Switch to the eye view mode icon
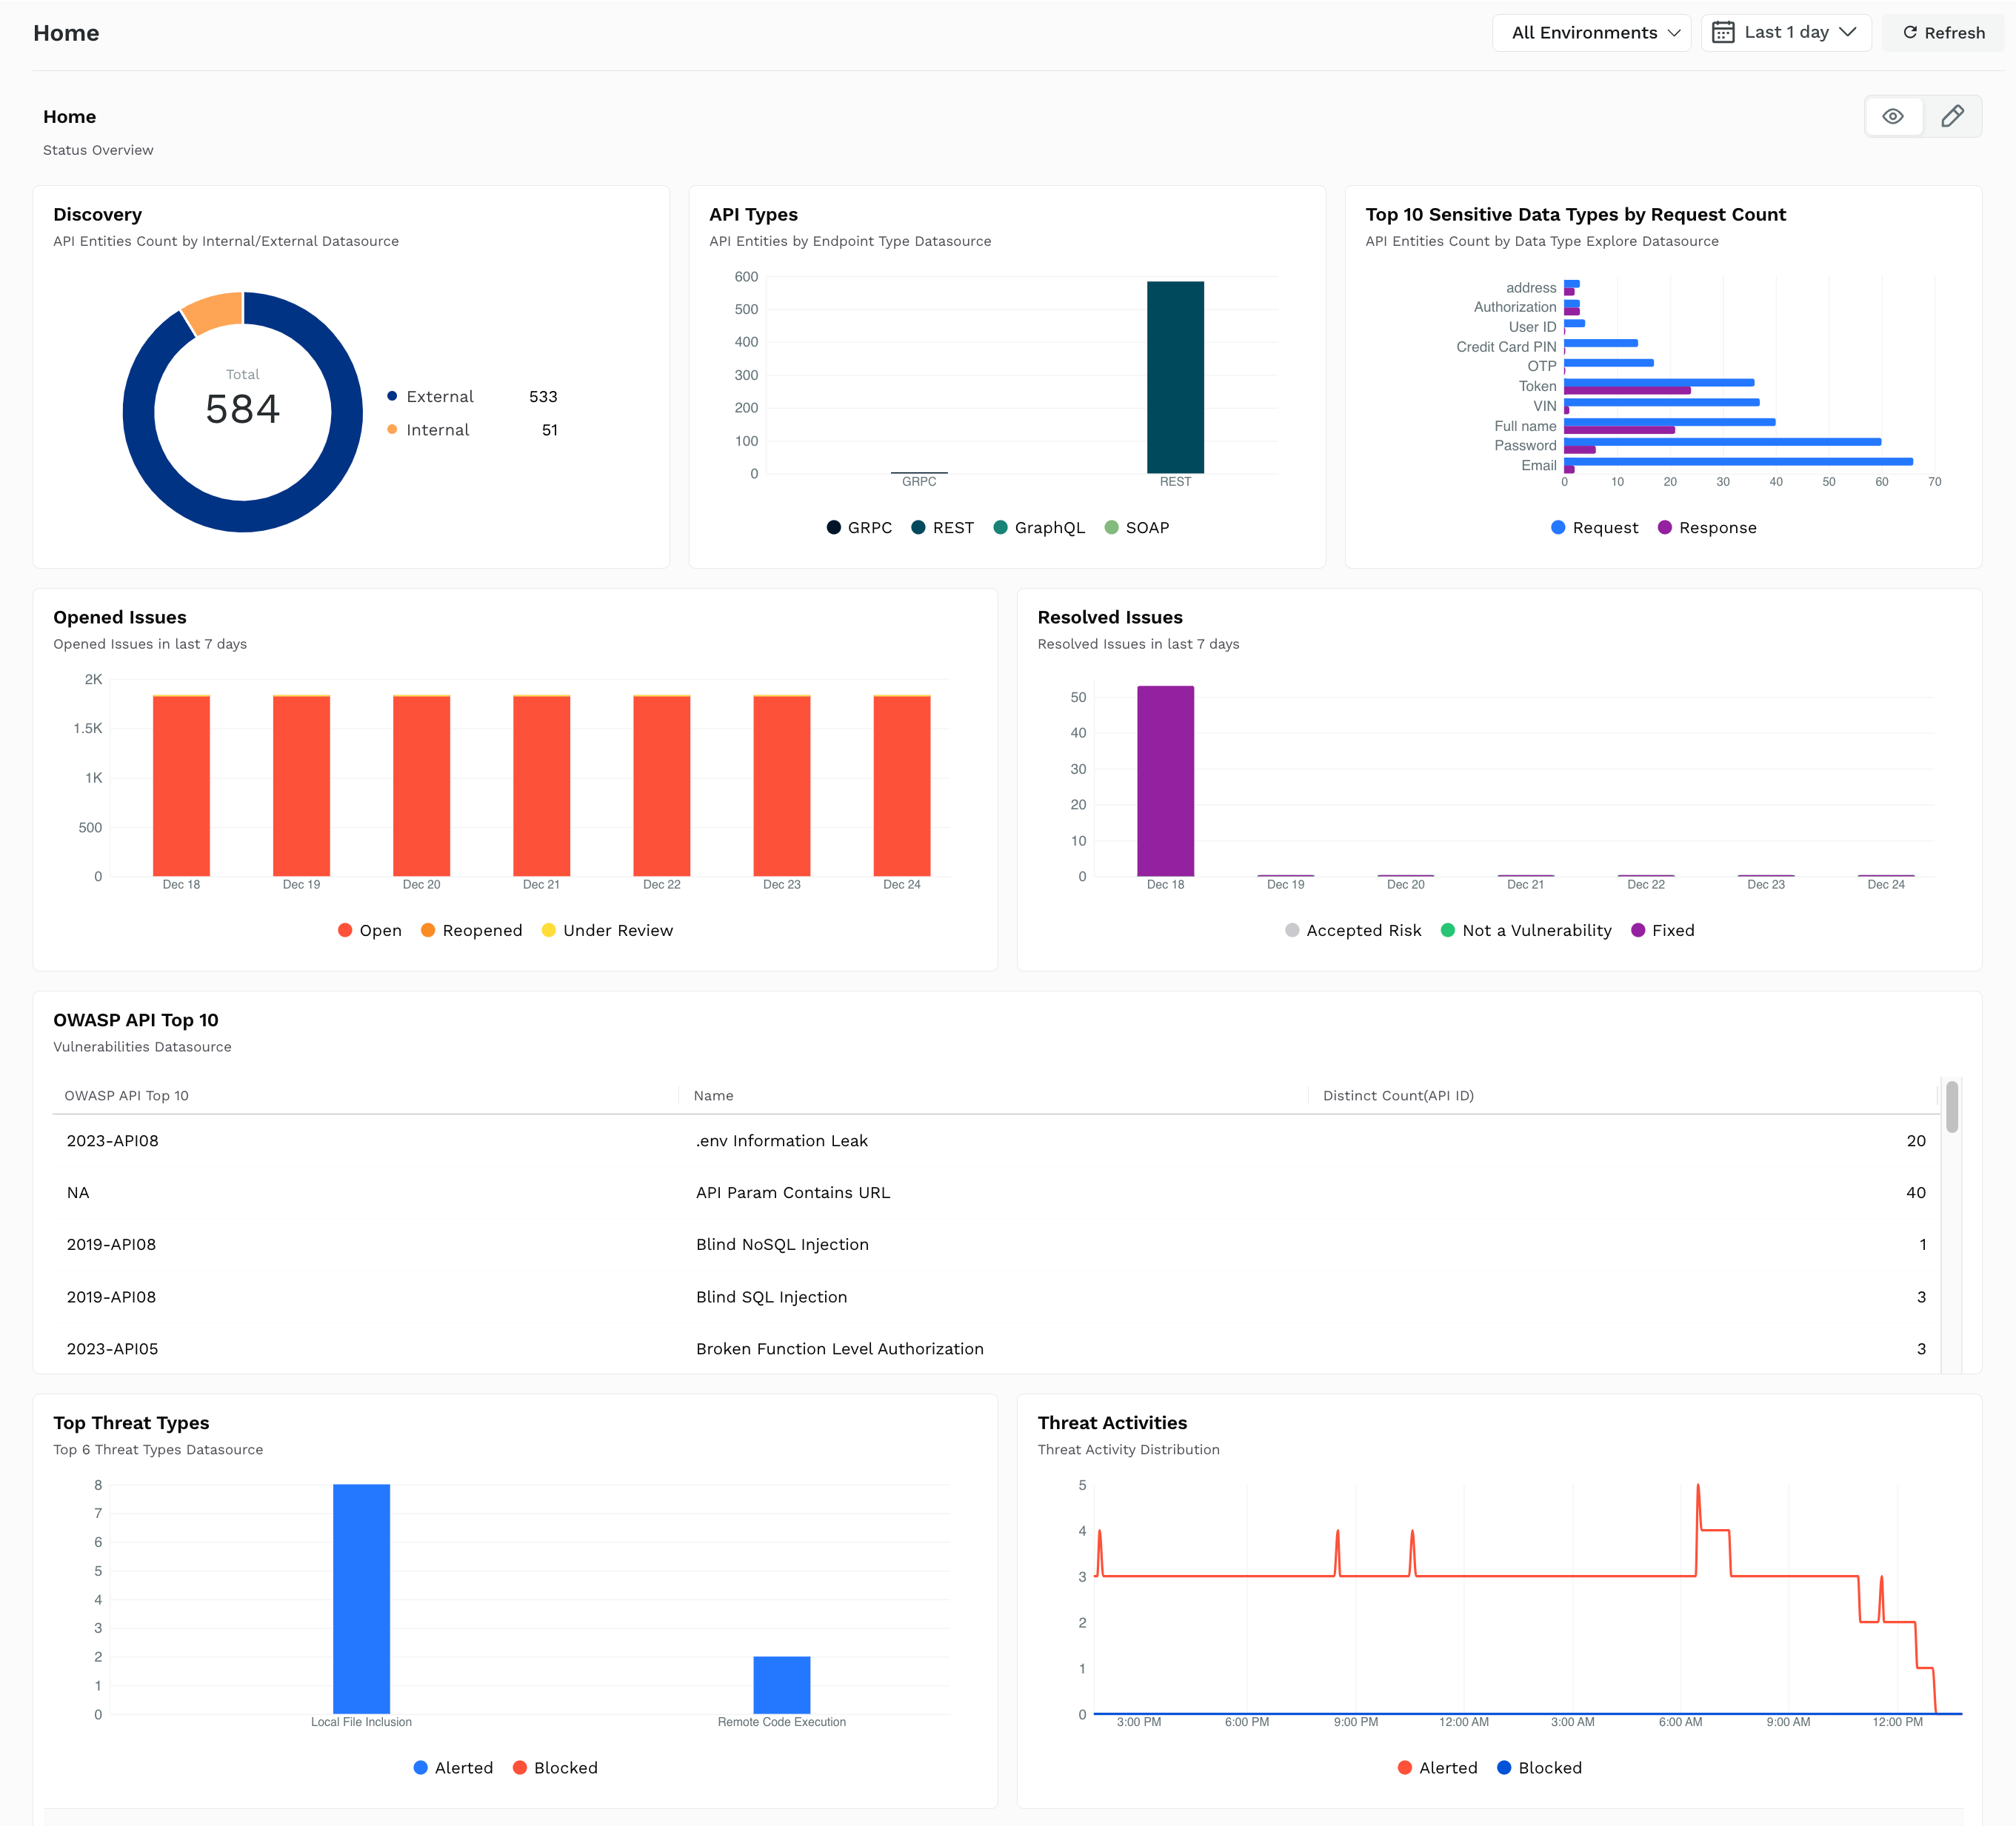This screenshot has height=1826, width=2016. [1893, 117]
